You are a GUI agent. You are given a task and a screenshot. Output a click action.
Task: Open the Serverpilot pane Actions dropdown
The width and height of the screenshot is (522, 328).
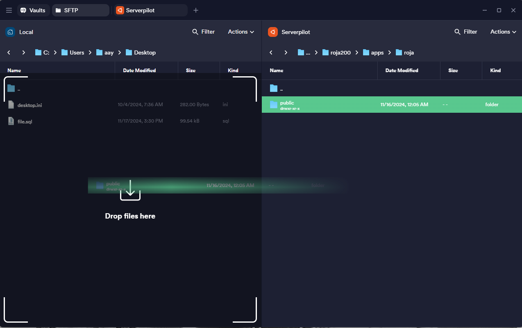[503, 32]
